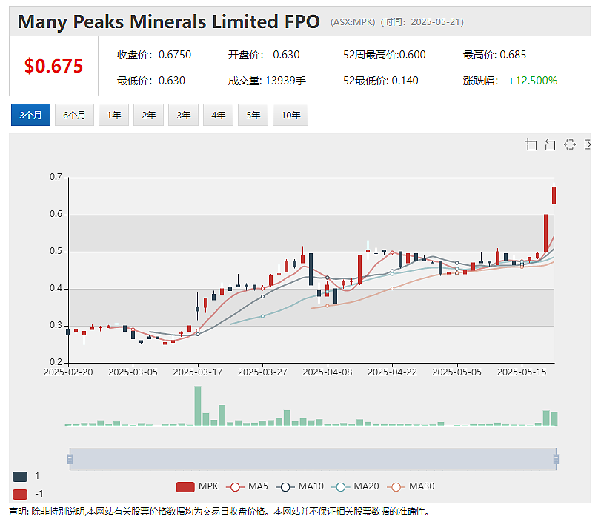Show the 5年 price history
The width and height of the screenshot is (601, 522).
click(x=253, y=115)
